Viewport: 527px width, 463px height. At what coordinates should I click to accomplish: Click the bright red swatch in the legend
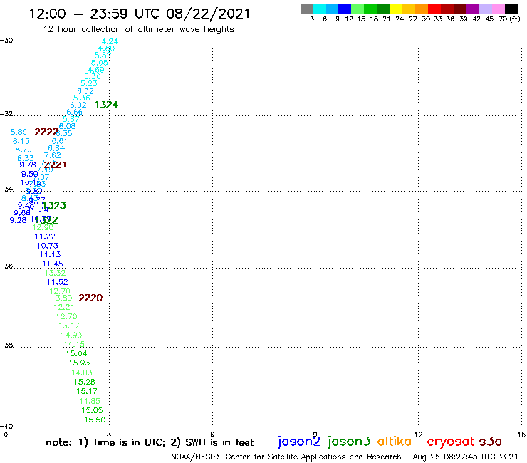point(434,9)
